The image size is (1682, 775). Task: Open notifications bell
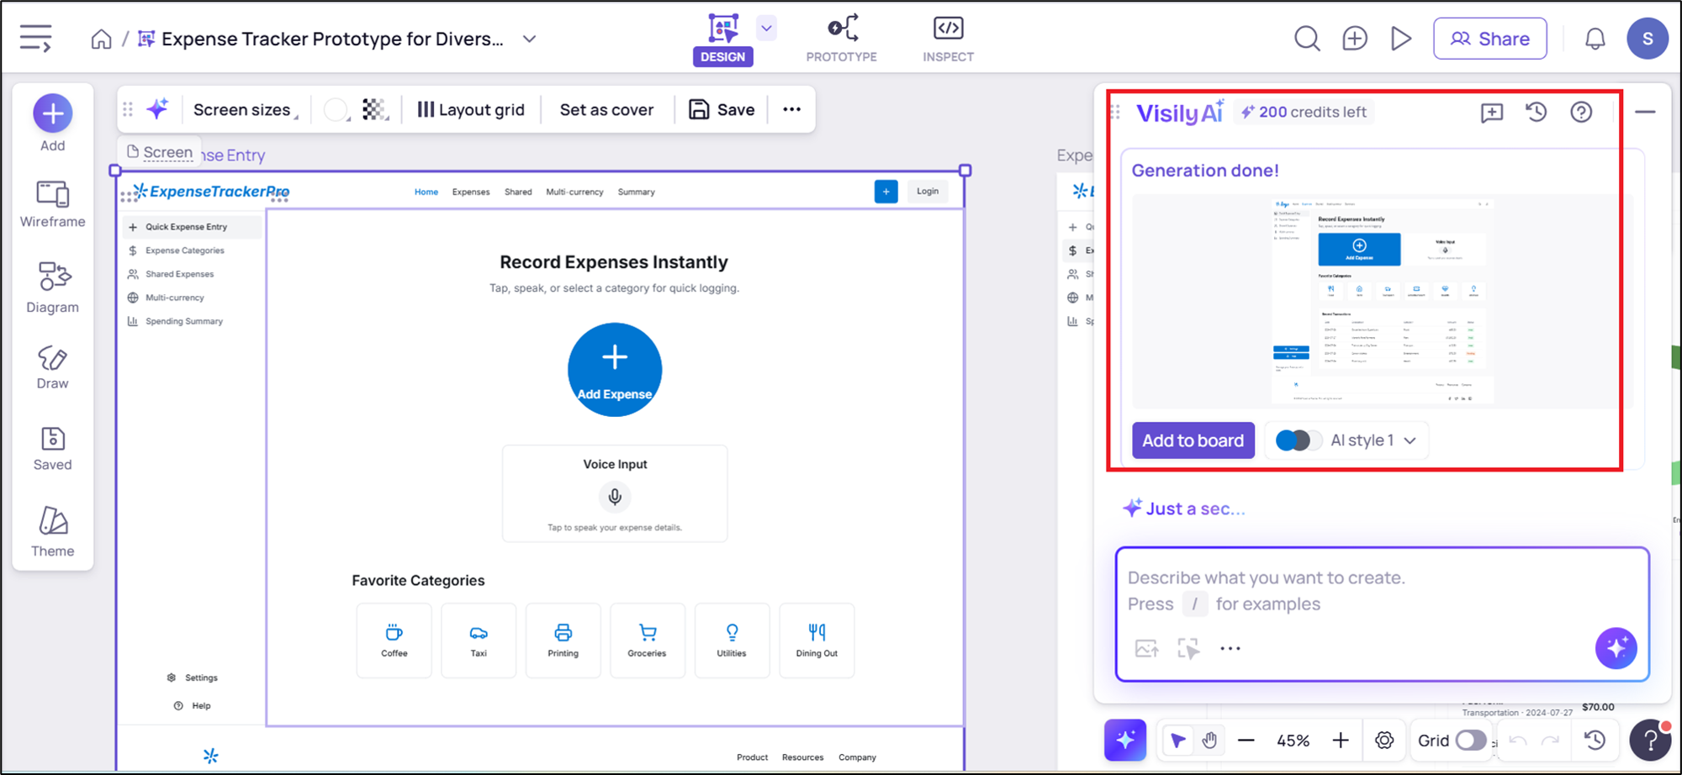point(1595,39)
